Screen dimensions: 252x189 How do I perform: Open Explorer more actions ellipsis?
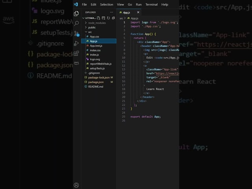111,12
